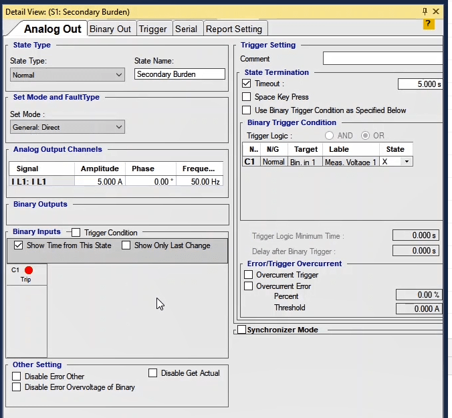Viewport: 452px width, 418px height.
Task: Toggle Show Time from This State
Action: click(19, 245)
